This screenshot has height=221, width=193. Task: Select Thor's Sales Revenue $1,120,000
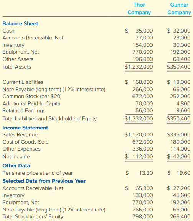pos(139,134)
